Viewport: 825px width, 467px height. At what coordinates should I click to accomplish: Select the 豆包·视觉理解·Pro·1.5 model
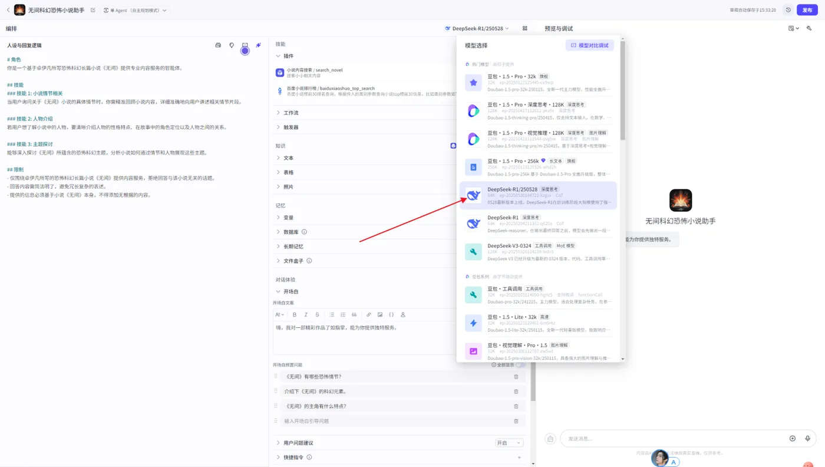click(537, 351)
